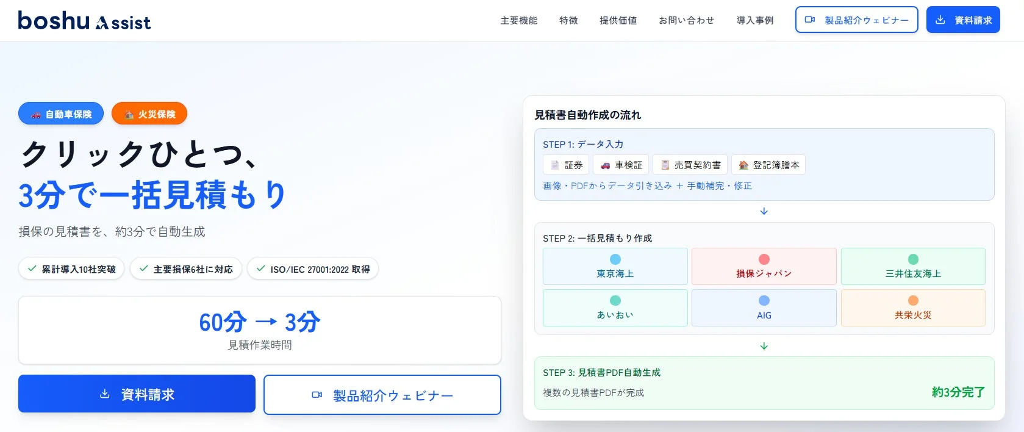Click the down arrow below STEP 1
1024x432 pixels.
click(x=764, y=211)
